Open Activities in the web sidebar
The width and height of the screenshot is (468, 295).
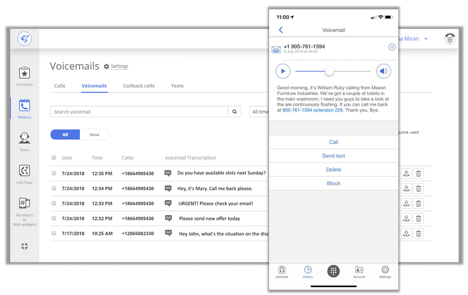tap(24, 77)
